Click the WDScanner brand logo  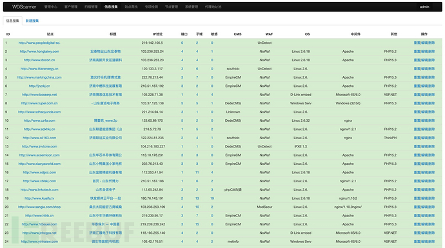[24, 7]
